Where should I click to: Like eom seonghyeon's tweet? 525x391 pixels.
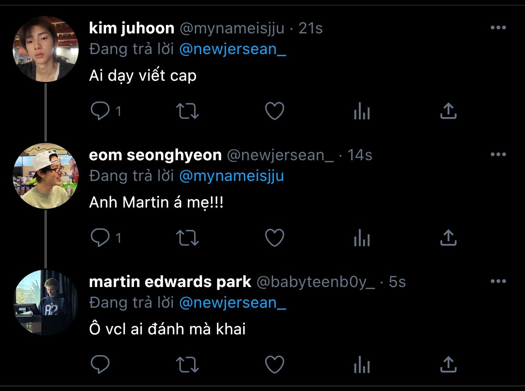274,238
